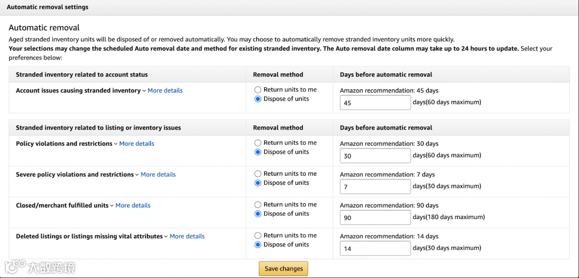Click the Save changes button
Viewport: 579px width, 278px height.
283,269
